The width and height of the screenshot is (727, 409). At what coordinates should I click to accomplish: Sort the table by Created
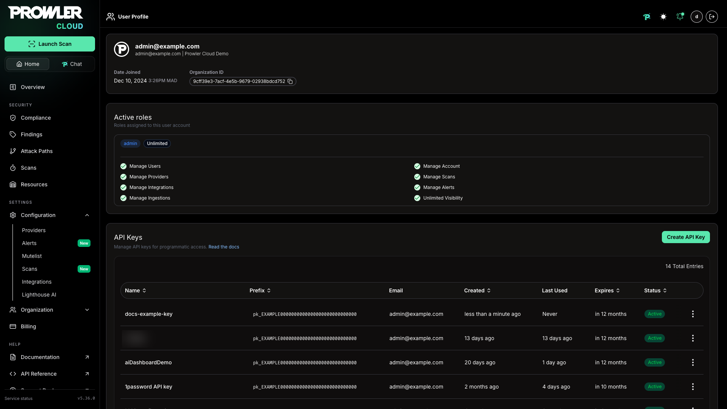point(477,290)
